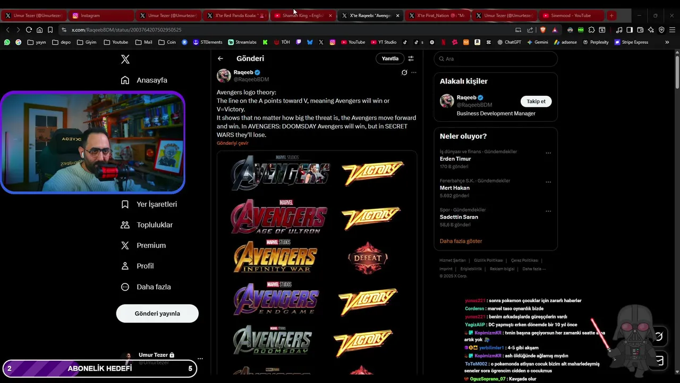Viewport: 680px width, 383px height.
Task: Close the Shaman King tab
Action: 330,15
